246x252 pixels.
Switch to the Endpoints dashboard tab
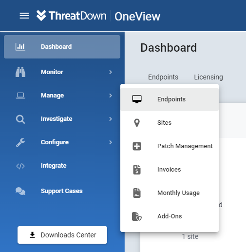pos(163,77)
